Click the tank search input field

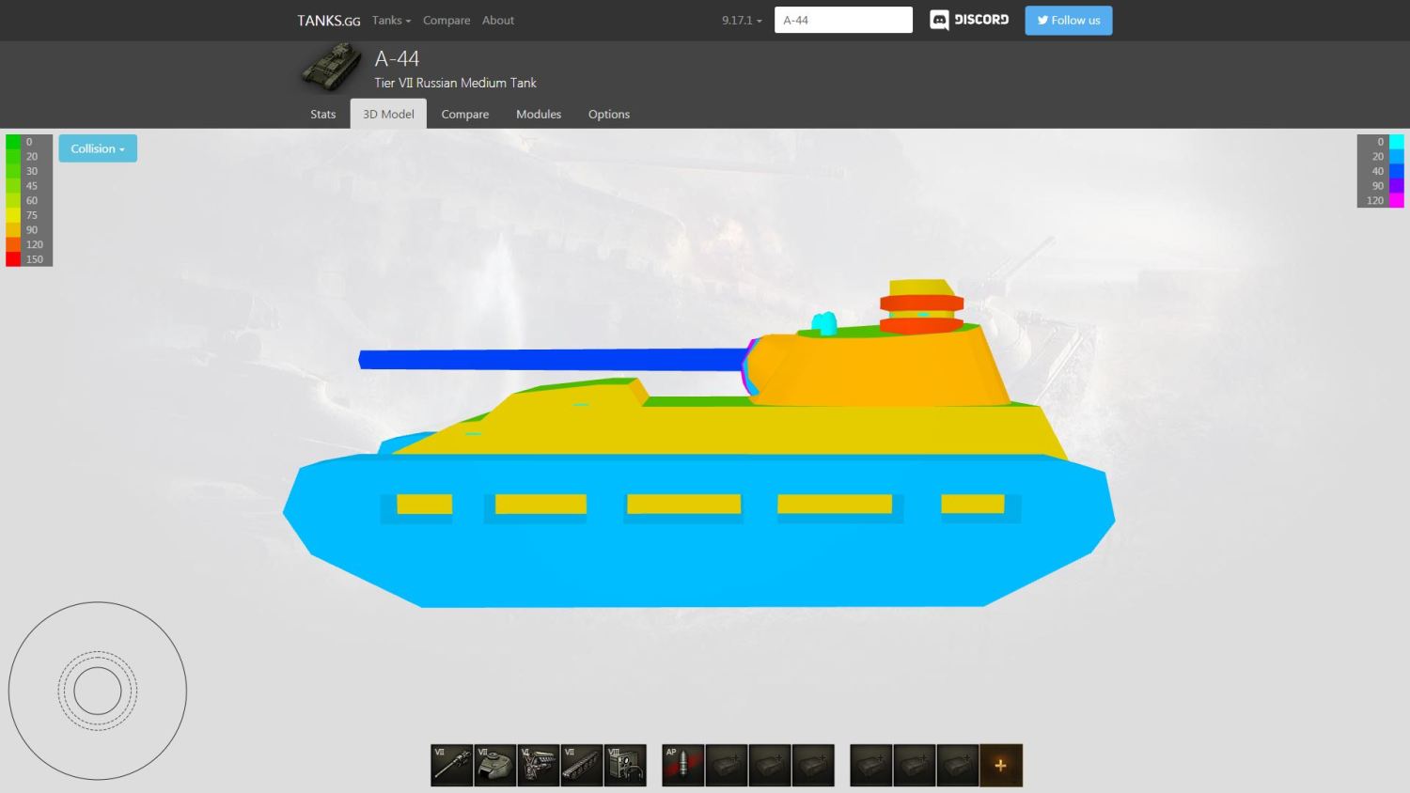843,20
